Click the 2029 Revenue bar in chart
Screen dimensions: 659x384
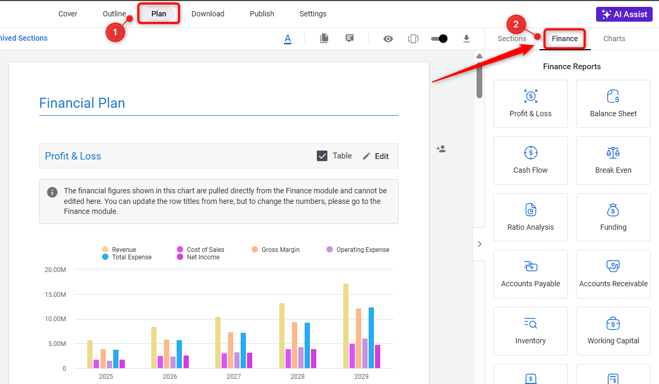346,326
